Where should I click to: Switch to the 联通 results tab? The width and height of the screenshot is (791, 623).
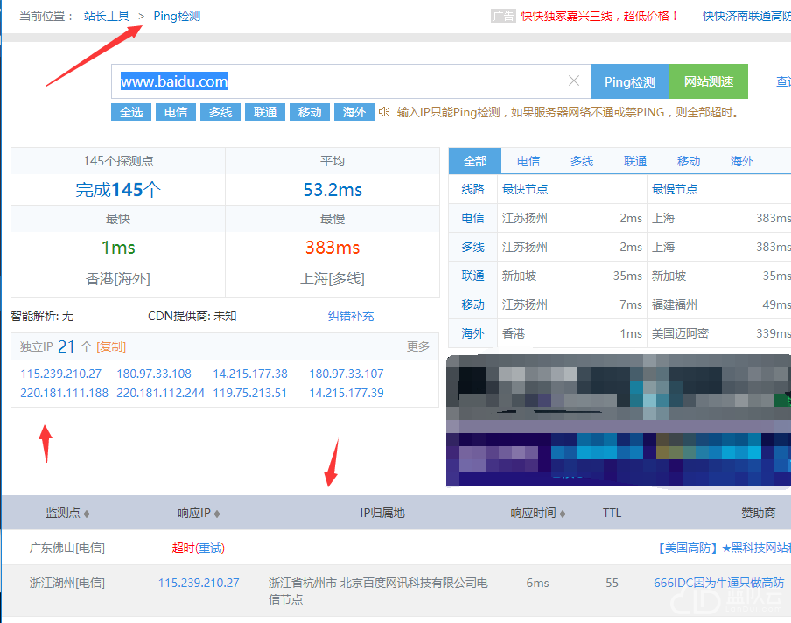(x=634, y=161)
